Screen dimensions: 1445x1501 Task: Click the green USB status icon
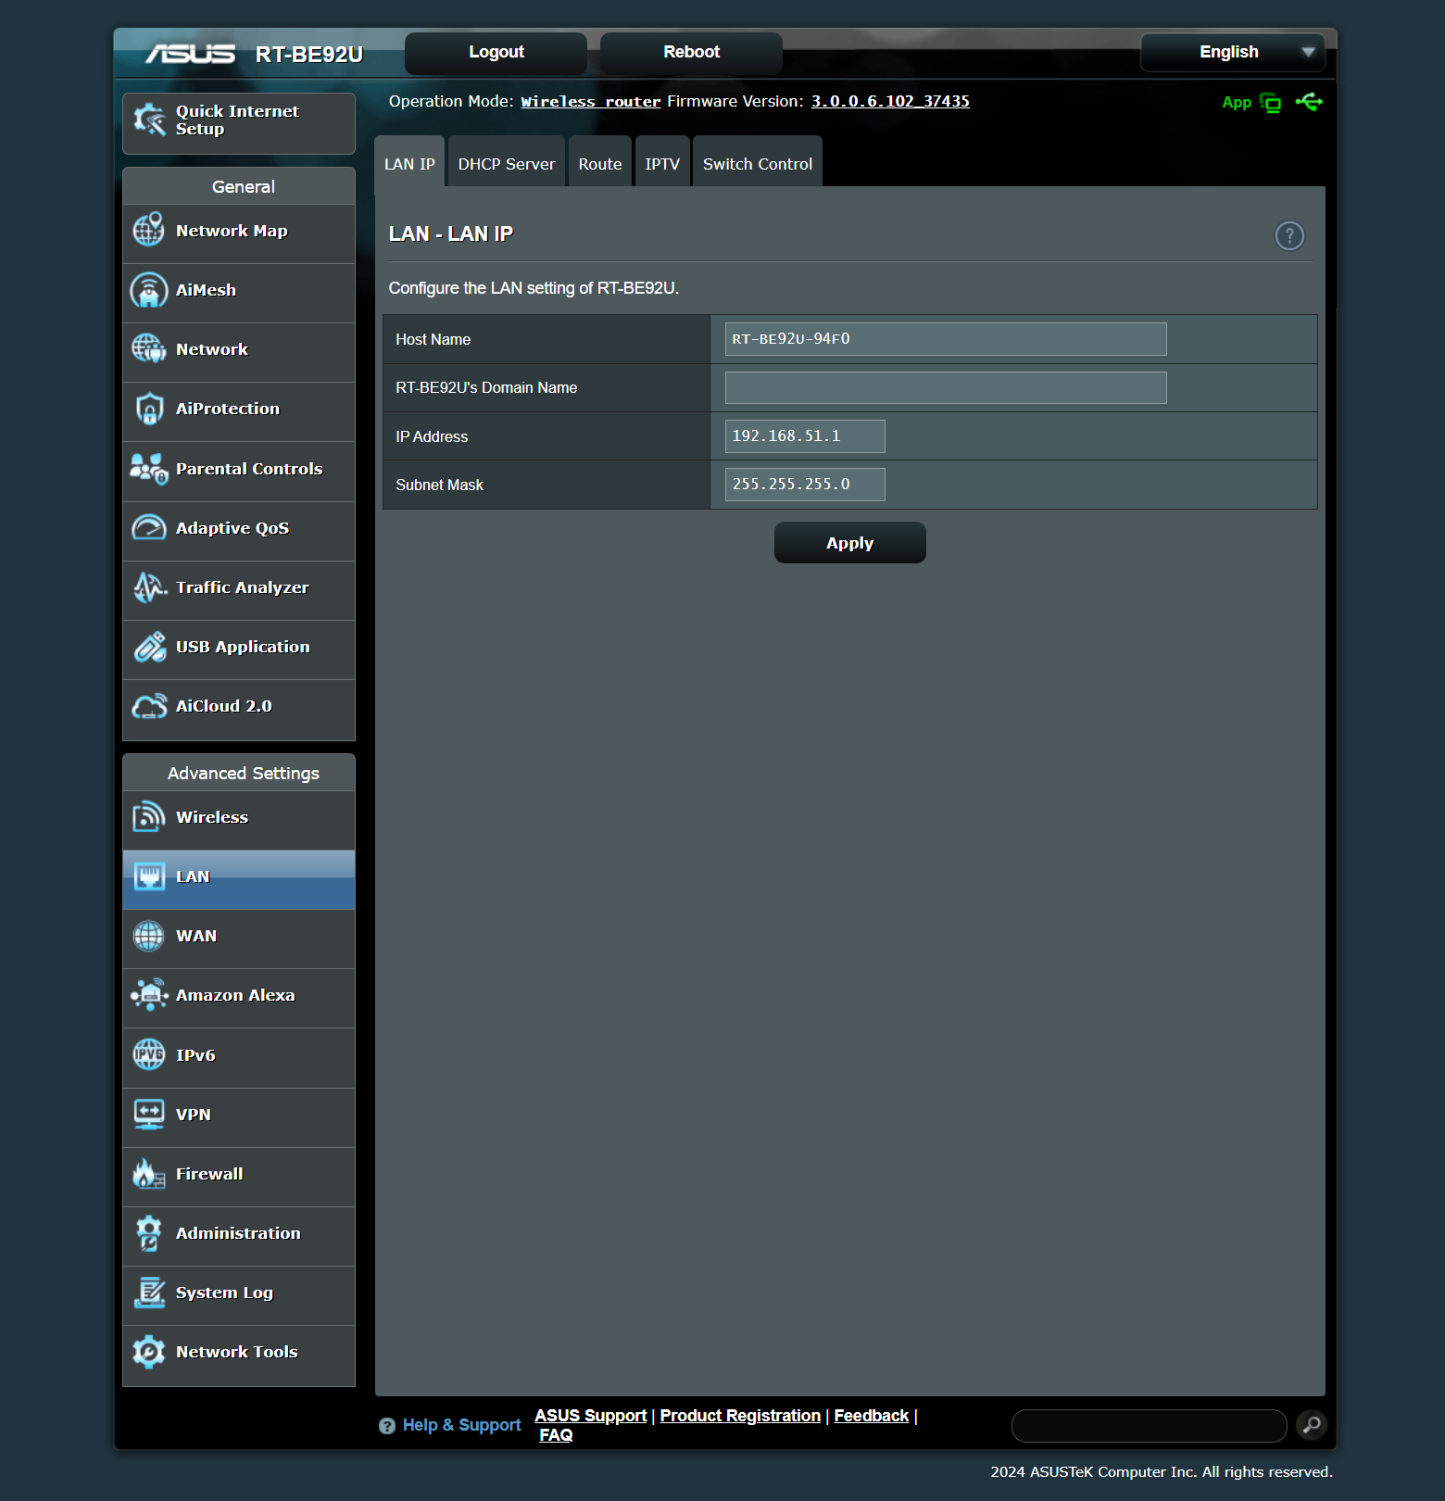(x=1310, y=102)
